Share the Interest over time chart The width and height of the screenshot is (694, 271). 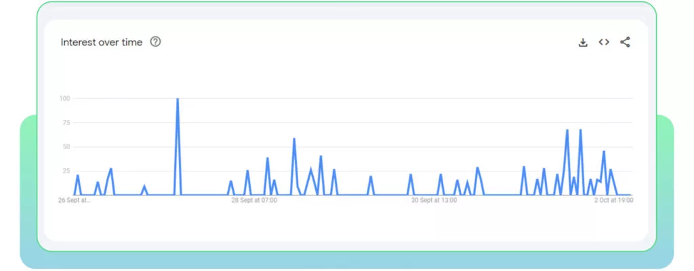click(625, 43)
